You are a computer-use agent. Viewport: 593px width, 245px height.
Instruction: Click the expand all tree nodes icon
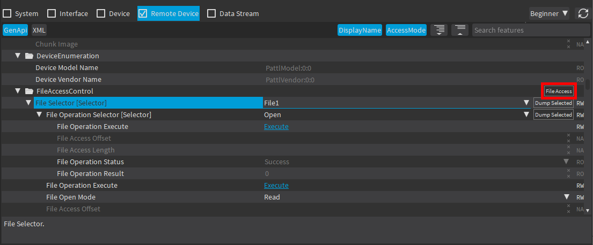tap(440, 30)
